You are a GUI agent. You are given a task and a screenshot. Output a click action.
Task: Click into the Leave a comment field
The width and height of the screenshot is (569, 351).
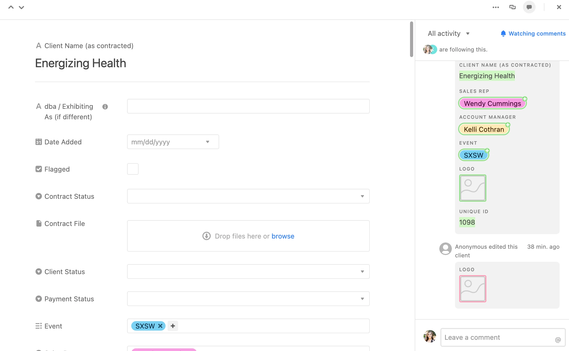point(497,337)
